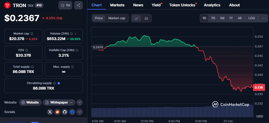Set chart range to 1D
Image resolution: width=269 pixels, height=123 pixels.
(x=204, y=18)
